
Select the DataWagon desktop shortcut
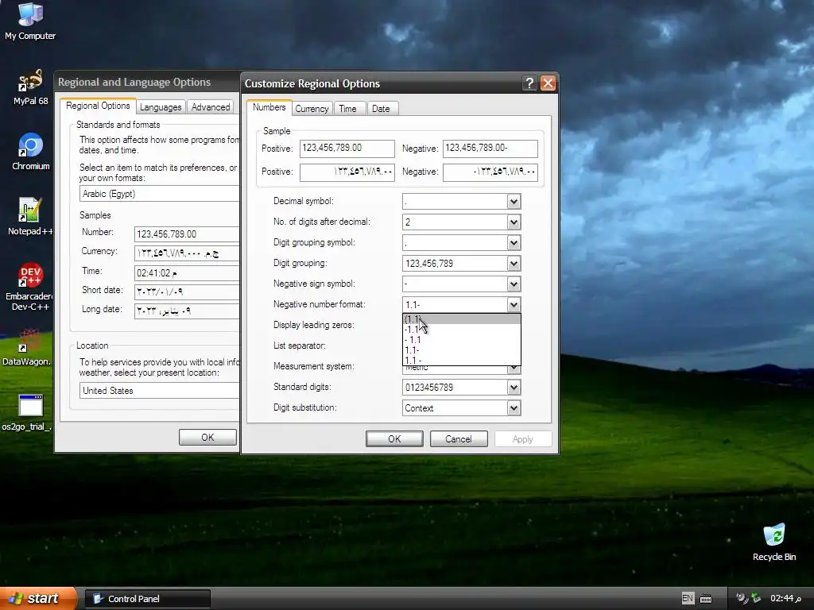pos(27,348)
